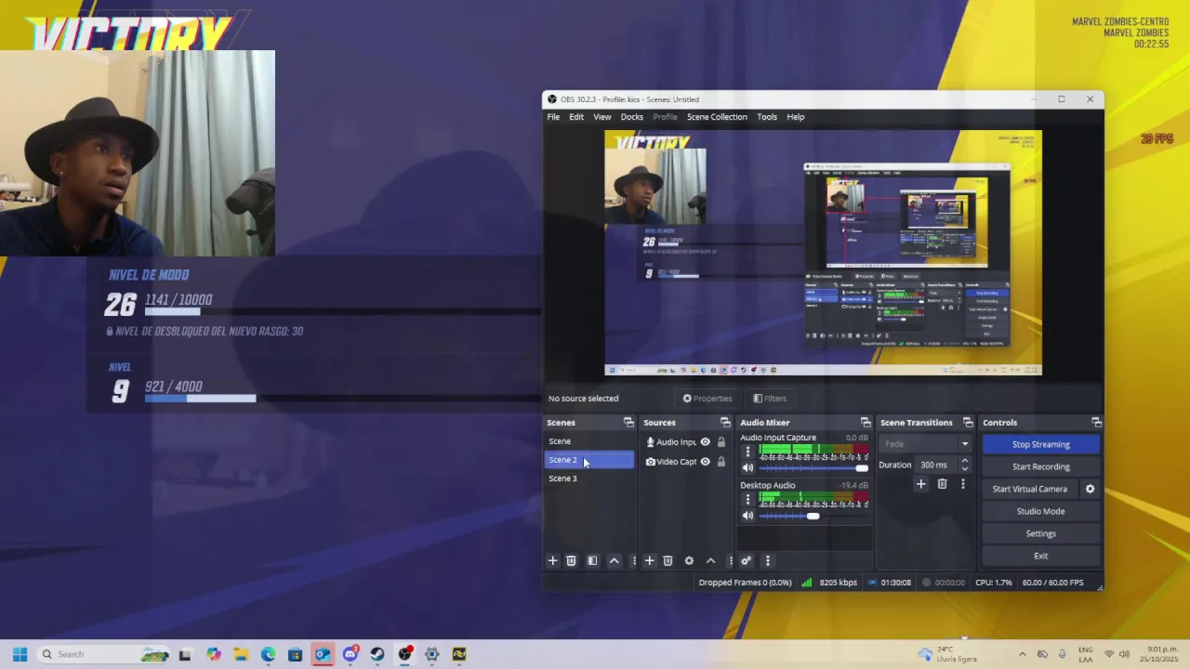Increase transition duration with up arrow

point(964,461)
